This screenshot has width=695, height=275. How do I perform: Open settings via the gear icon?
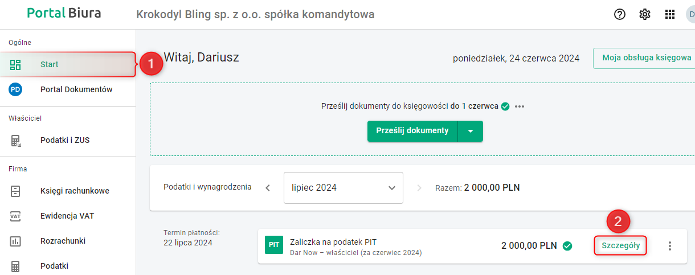click(x=645, y=14)
